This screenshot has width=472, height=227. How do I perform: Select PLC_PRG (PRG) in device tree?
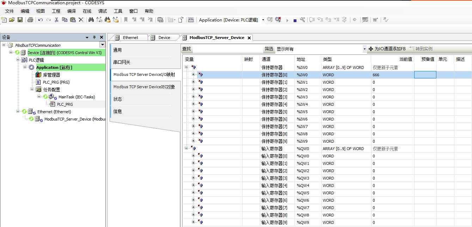(x=56, y=82)
